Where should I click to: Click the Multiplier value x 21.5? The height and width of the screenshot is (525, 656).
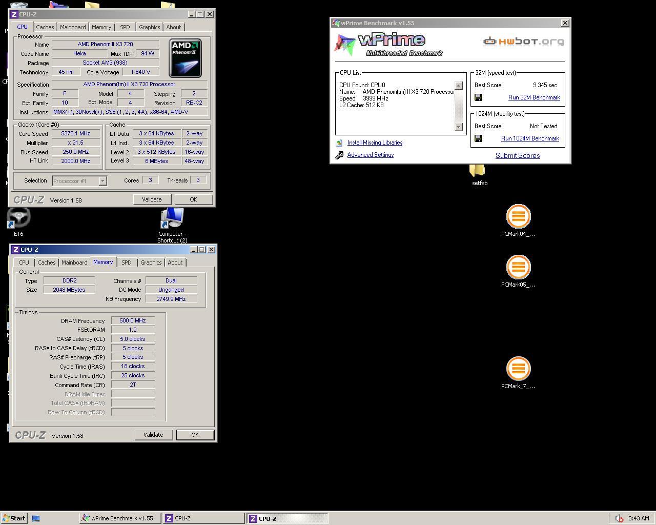coord(76,143)
